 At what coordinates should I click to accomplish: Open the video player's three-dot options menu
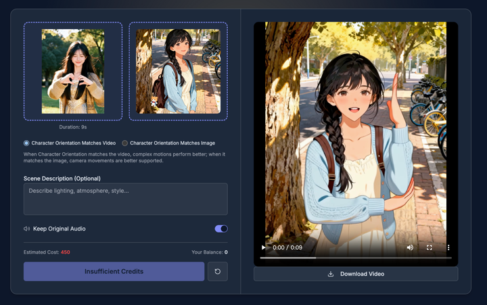(x=448, y=248)
